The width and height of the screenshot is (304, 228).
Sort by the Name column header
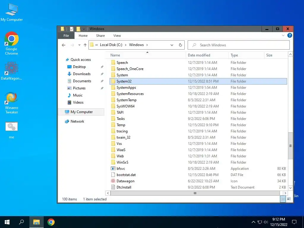coord(147,55)
